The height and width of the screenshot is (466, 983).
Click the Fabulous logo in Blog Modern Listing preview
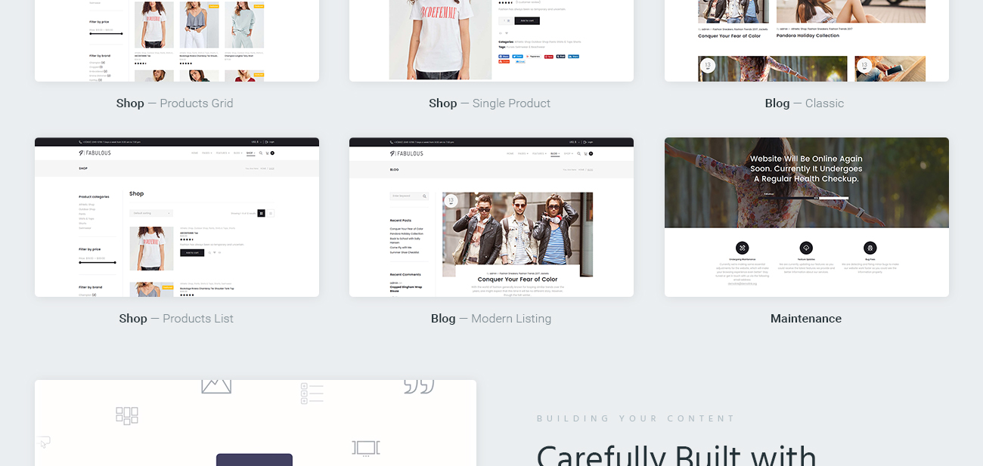pyautogui.click(x=407, y=153)
